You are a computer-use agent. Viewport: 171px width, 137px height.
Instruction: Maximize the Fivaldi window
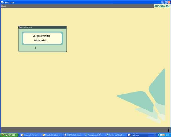point(166,2)
